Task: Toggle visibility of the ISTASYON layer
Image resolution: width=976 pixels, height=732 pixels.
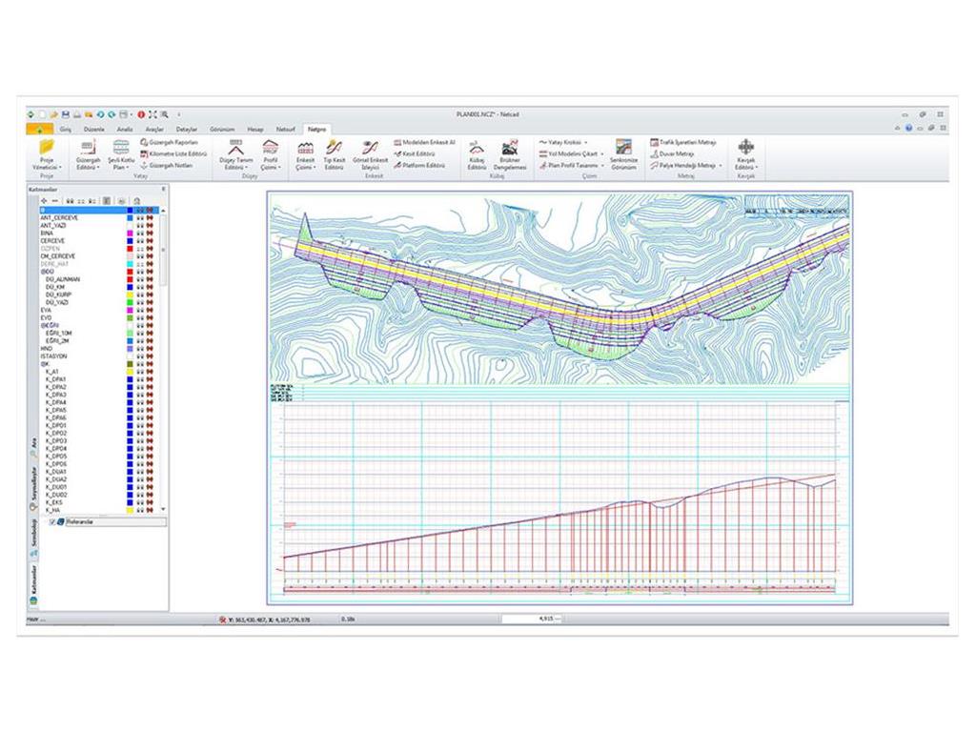Action: pos(140,356)
